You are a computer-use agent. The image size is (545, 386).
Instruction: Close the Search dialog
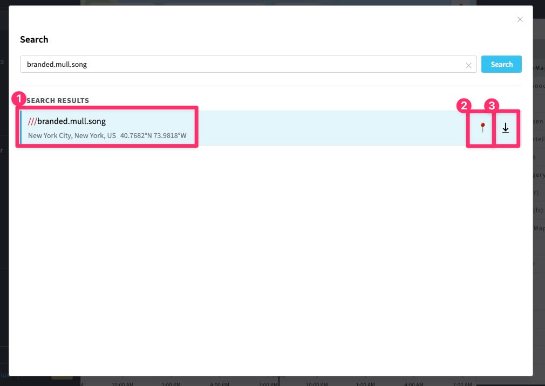pyautogui.click(x=520, y=19)
